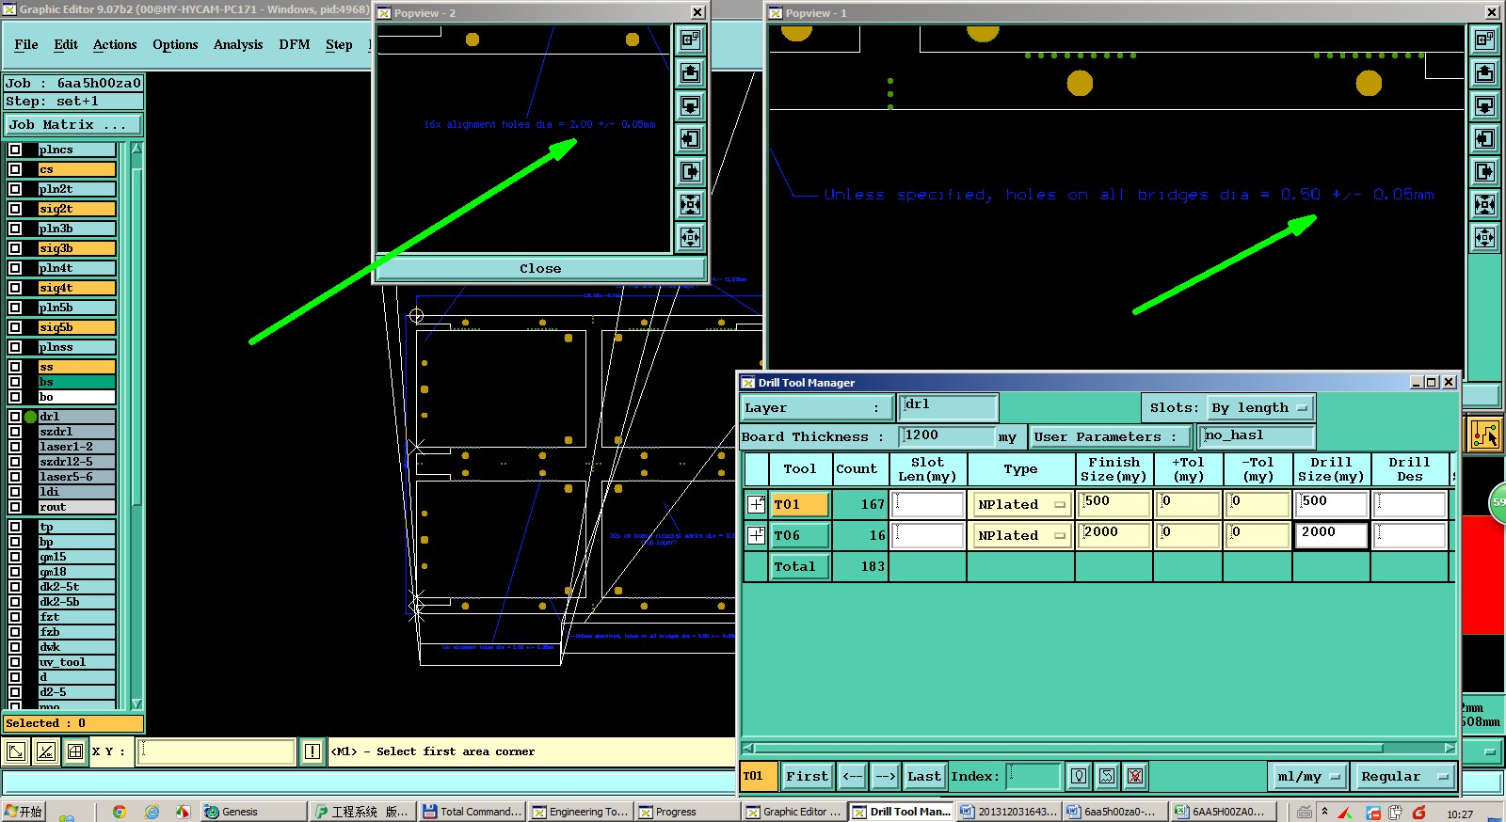Image resolution: width=1506 pixels, height=822 pixels.
Task: Open the DFM menu
Action: click(x=295, y=44)
